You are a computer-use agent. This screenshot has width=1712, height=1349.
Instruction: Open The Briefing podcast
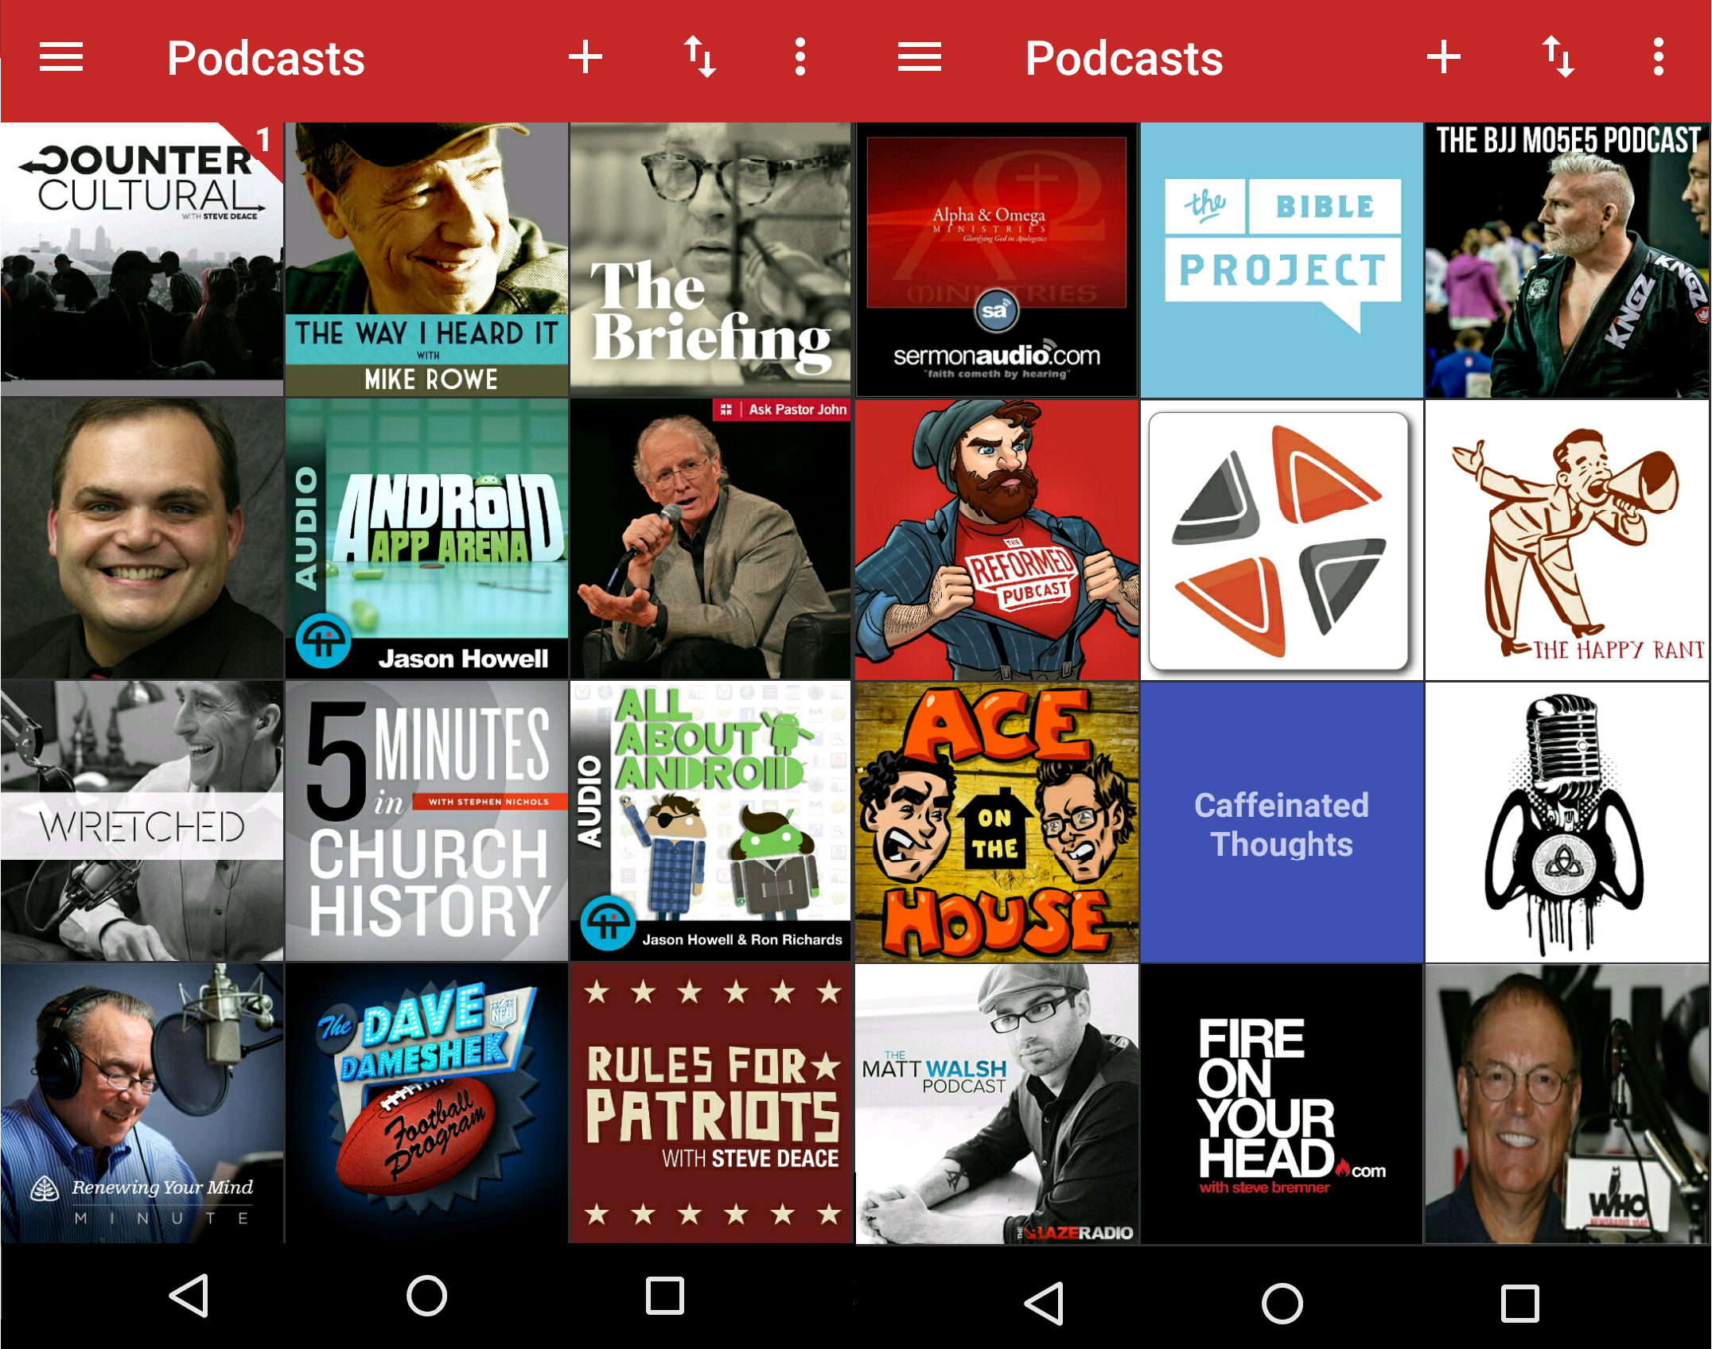point(710,259)
